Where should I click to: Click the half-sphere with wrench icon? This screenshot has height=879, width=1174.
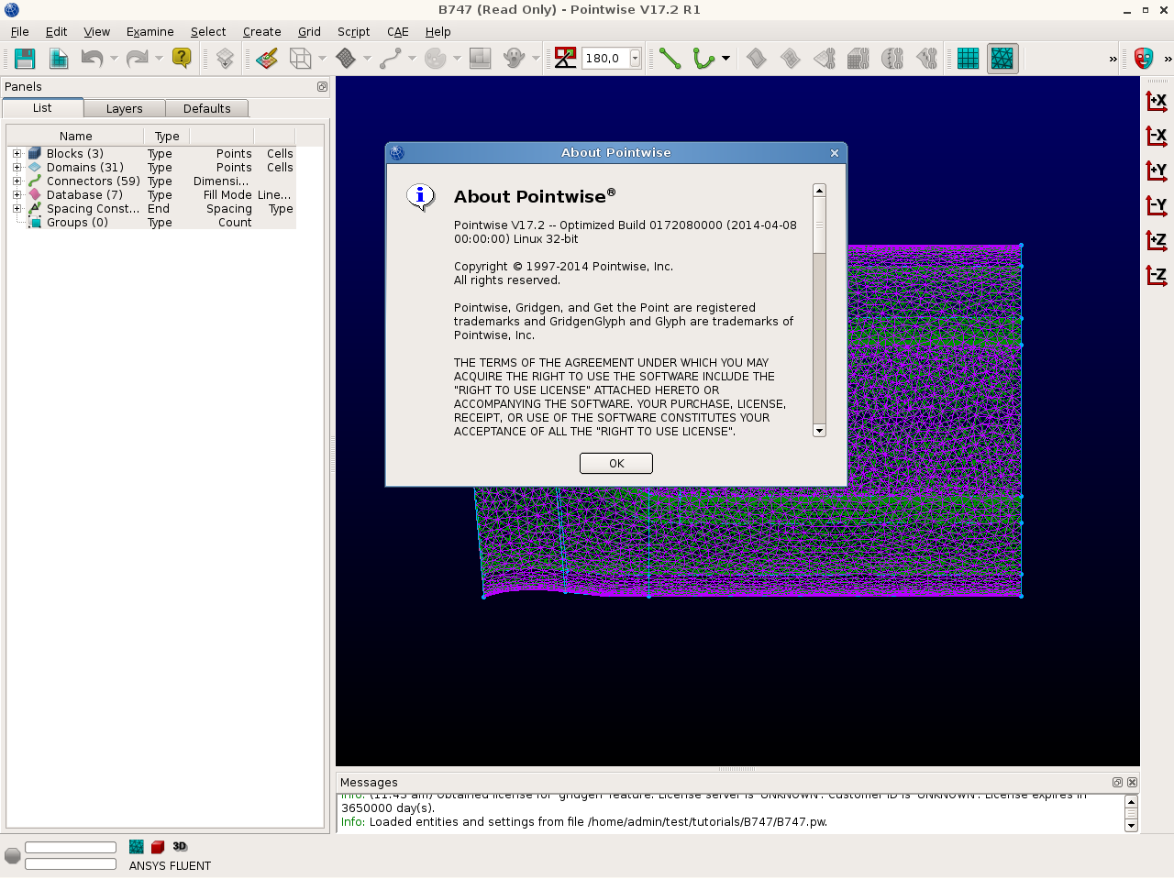click(x=892, y=59)
